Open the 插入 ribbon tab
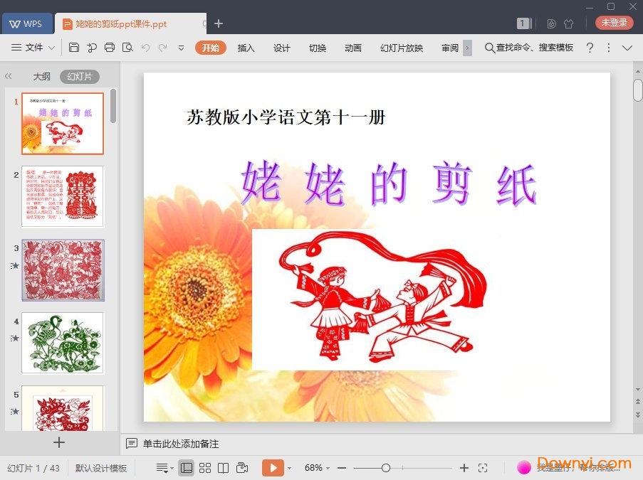This screenshot has width=643, height=480. pos(246,48)
